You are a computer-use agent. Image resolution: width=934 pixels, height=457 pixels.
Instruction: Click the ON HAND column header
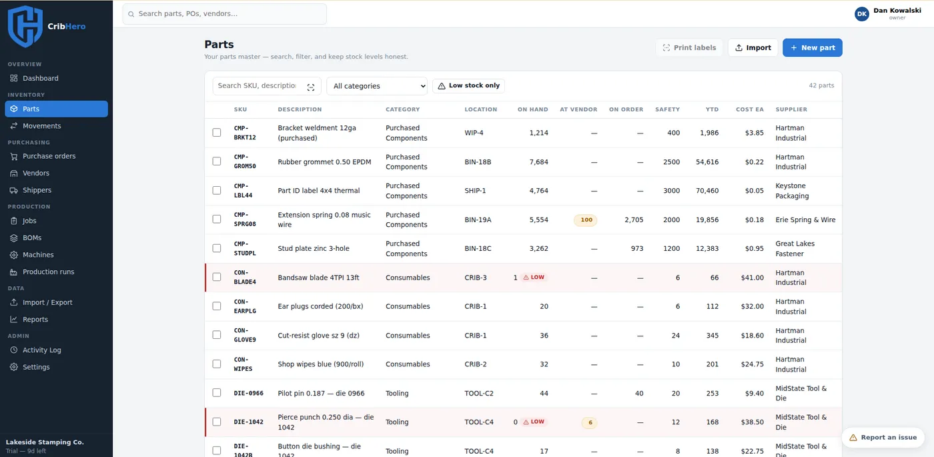point(533,109)
